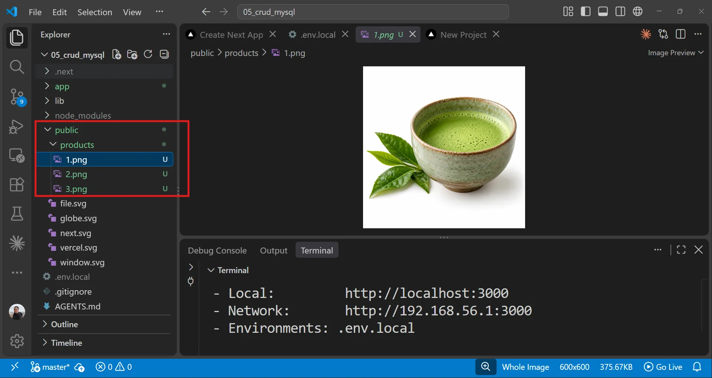Open the Accounts avatar menu
712x378 pixels.
click(x=17, y=312)
